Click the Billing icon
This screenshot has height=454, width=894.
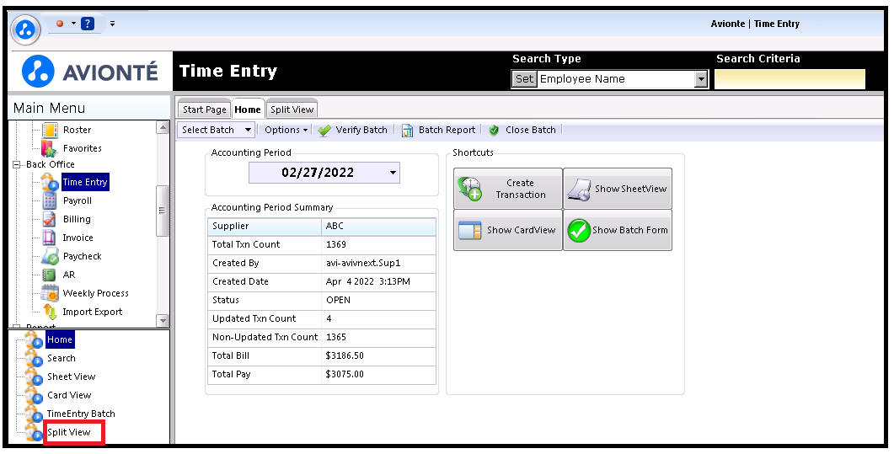tap(50, 219)
